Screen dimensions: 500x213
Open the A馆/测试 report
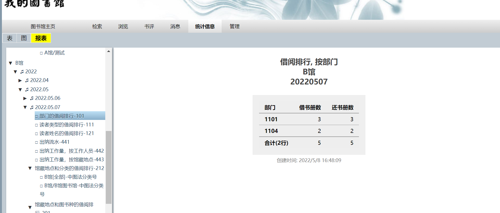pos(54,53)
